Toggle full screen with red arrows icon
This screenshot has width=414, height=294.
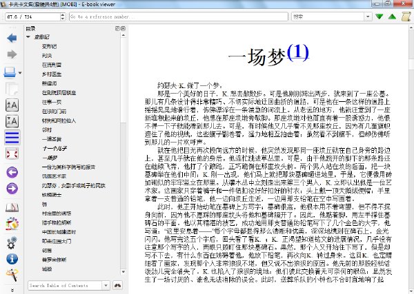point(12,154)
